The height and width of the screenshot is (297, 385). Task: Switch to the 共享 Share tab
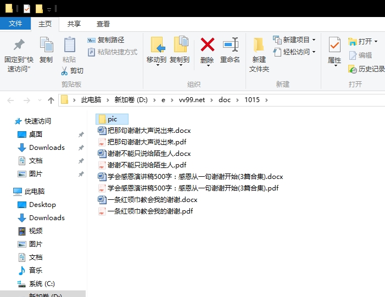pyautogui.click(x=74, y=24)
